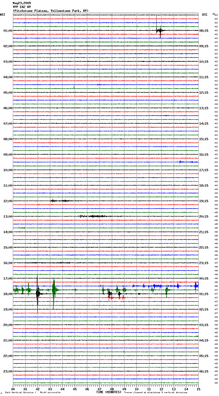Select the 04:00 MST time label

click(8, 77)
